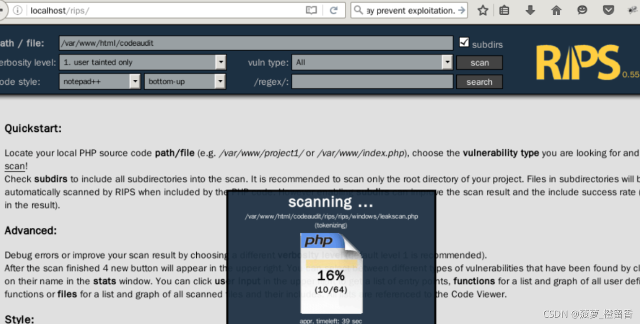Click the leakscan.php file path text
Screen dimensions: 640x324
pos(331,216)
